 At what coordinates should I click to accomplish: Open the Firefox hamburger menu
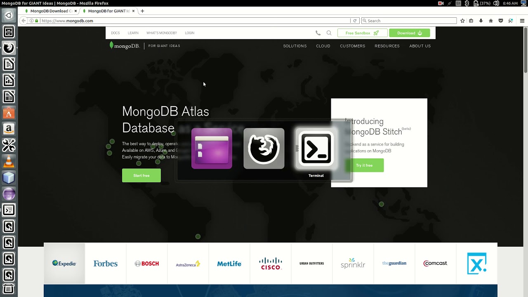(x=522, y=21)
